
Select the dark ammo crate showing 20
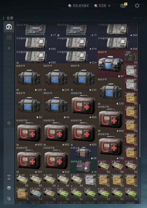tap(131, 57)
